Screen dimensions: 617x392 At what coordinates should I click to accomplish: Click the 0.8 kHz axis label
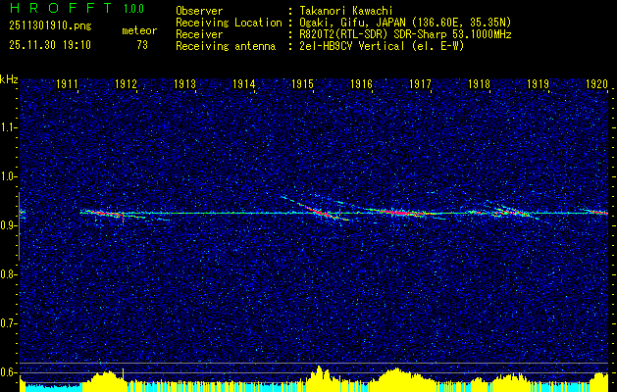pyautogui.click(x=8, y=274)
